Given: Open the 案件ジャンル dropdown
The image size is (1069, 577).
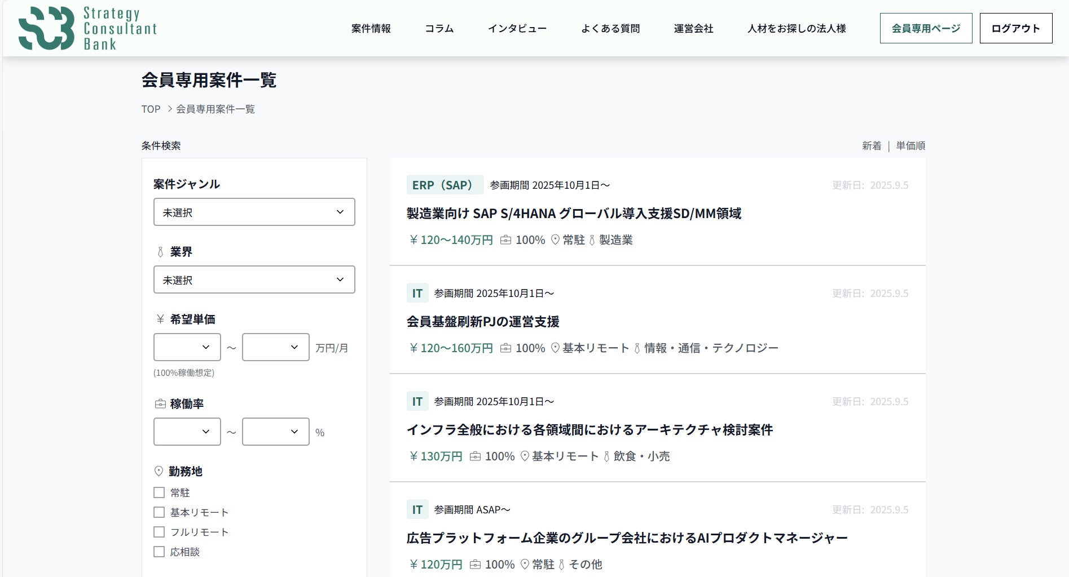Looking at the screenshot, I should (254, 212).
